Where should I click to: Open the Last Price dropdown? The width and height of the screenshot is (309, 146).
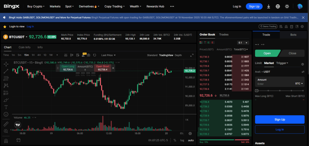tap(108, 55)
